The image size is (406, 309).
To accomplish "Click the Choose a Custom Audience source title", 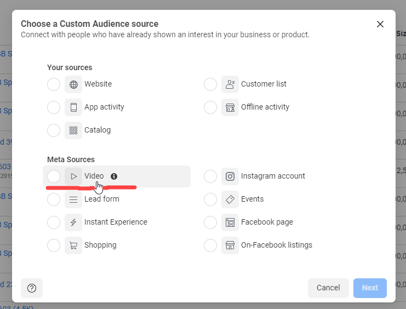I will [90, 24].
